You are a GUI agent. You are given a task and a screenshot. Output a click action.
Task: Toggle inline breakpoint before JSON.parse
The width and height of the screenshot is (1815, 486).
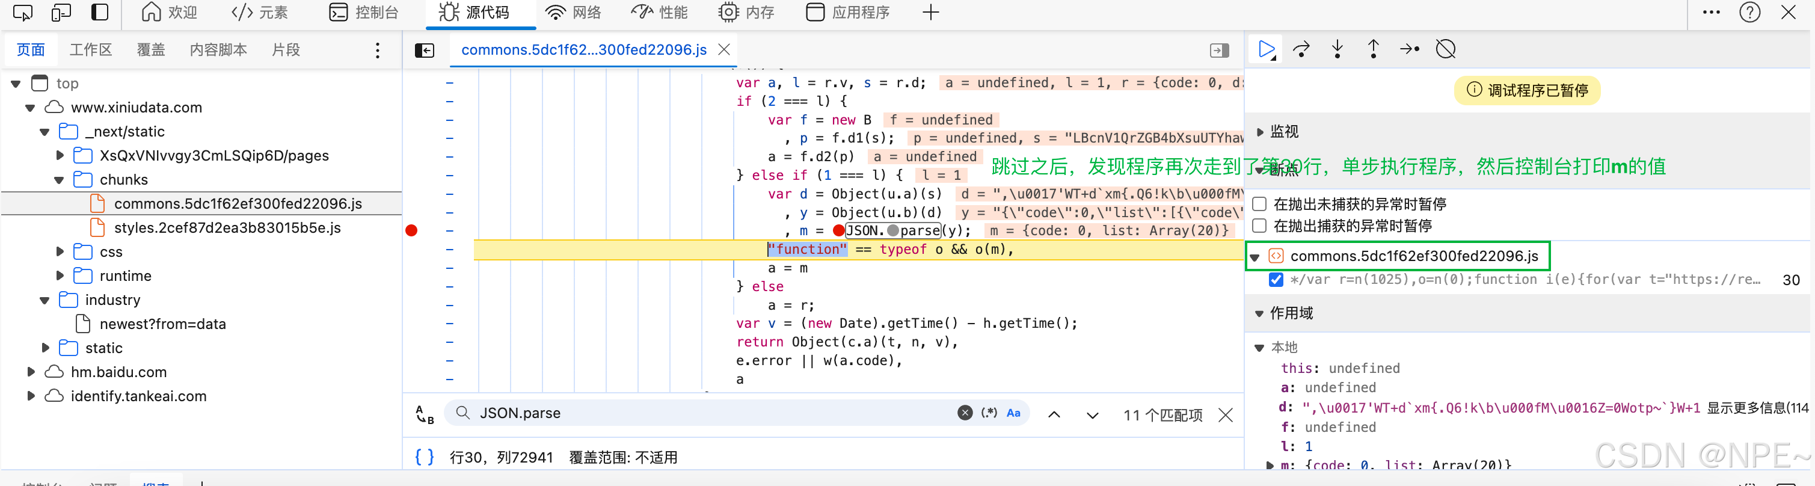click(838, 230)
